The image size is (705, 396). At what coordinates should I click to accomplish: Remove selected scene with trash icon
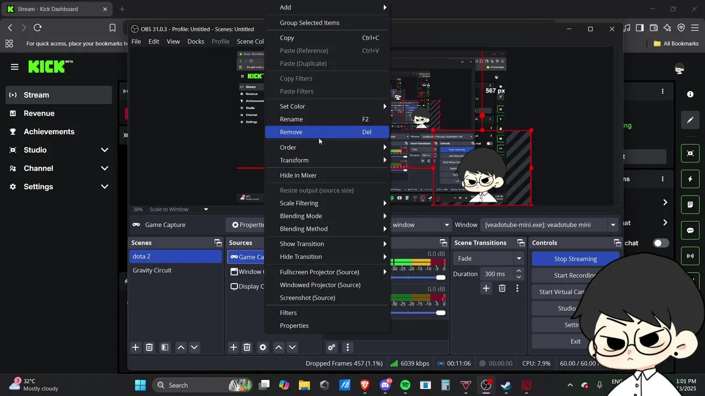tap(149, 348)
